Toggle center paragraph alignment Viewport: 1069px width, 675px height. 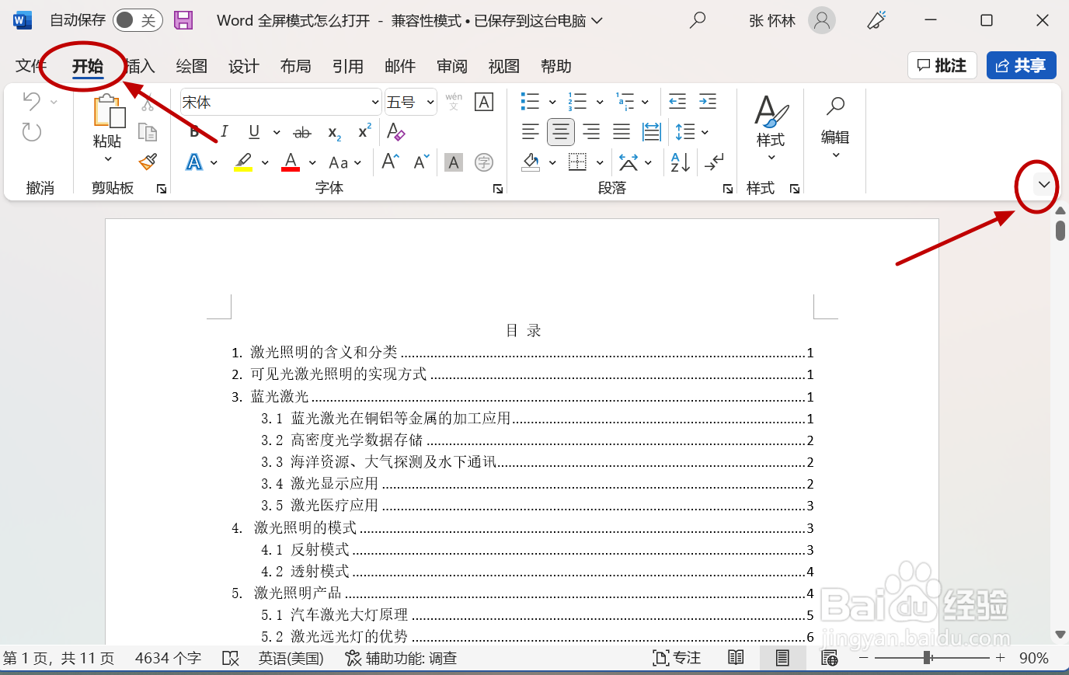tap(561, 131)
